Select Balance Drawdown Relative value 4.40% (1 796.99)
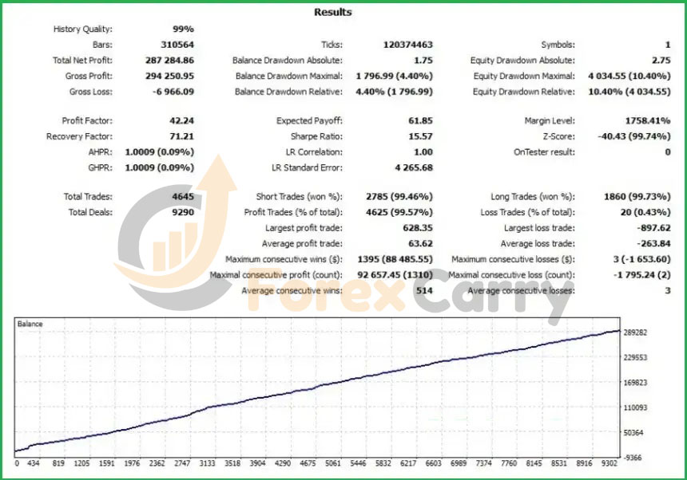The image size is (687, 480). 395,92
